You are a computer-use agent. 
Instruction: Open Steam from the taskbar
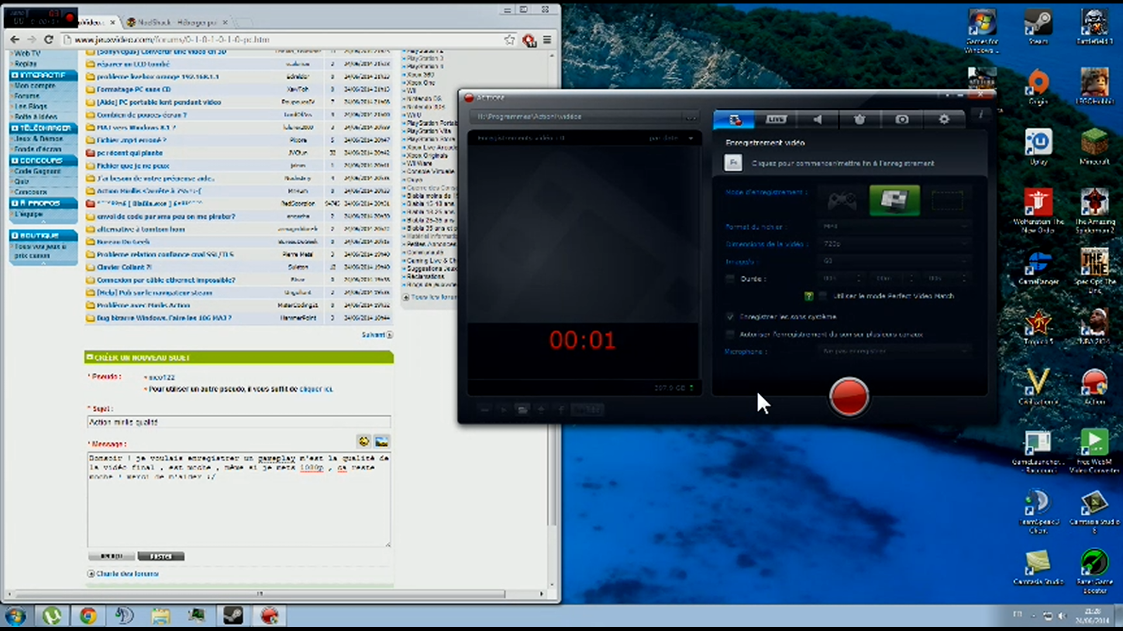[233, 615]
